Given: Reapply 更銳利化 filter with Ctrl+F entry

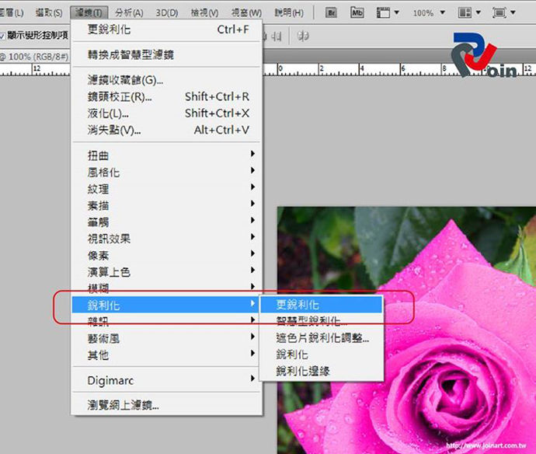Looking at the screenshot, I should 166,30.
